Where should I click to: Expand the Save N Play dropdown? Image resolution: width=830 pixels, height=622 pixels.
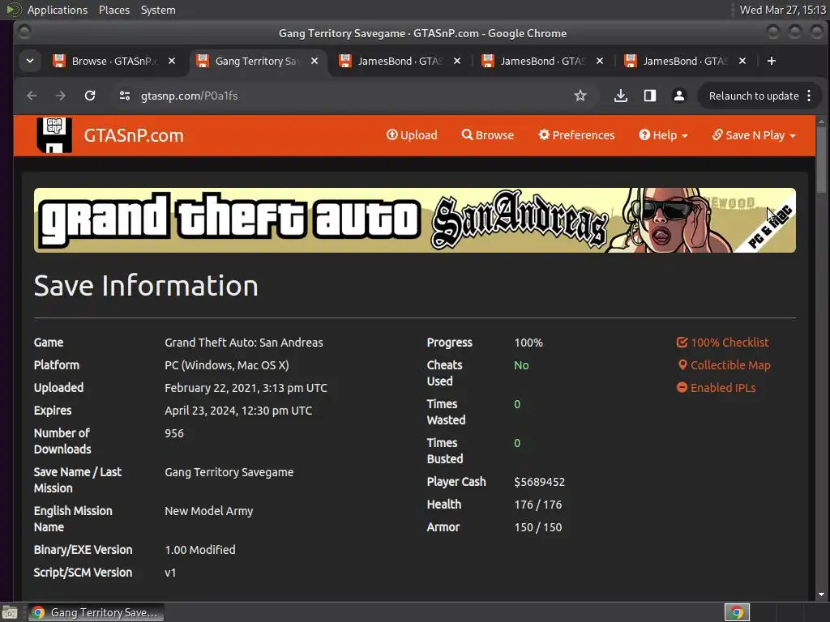pos(754,135)
